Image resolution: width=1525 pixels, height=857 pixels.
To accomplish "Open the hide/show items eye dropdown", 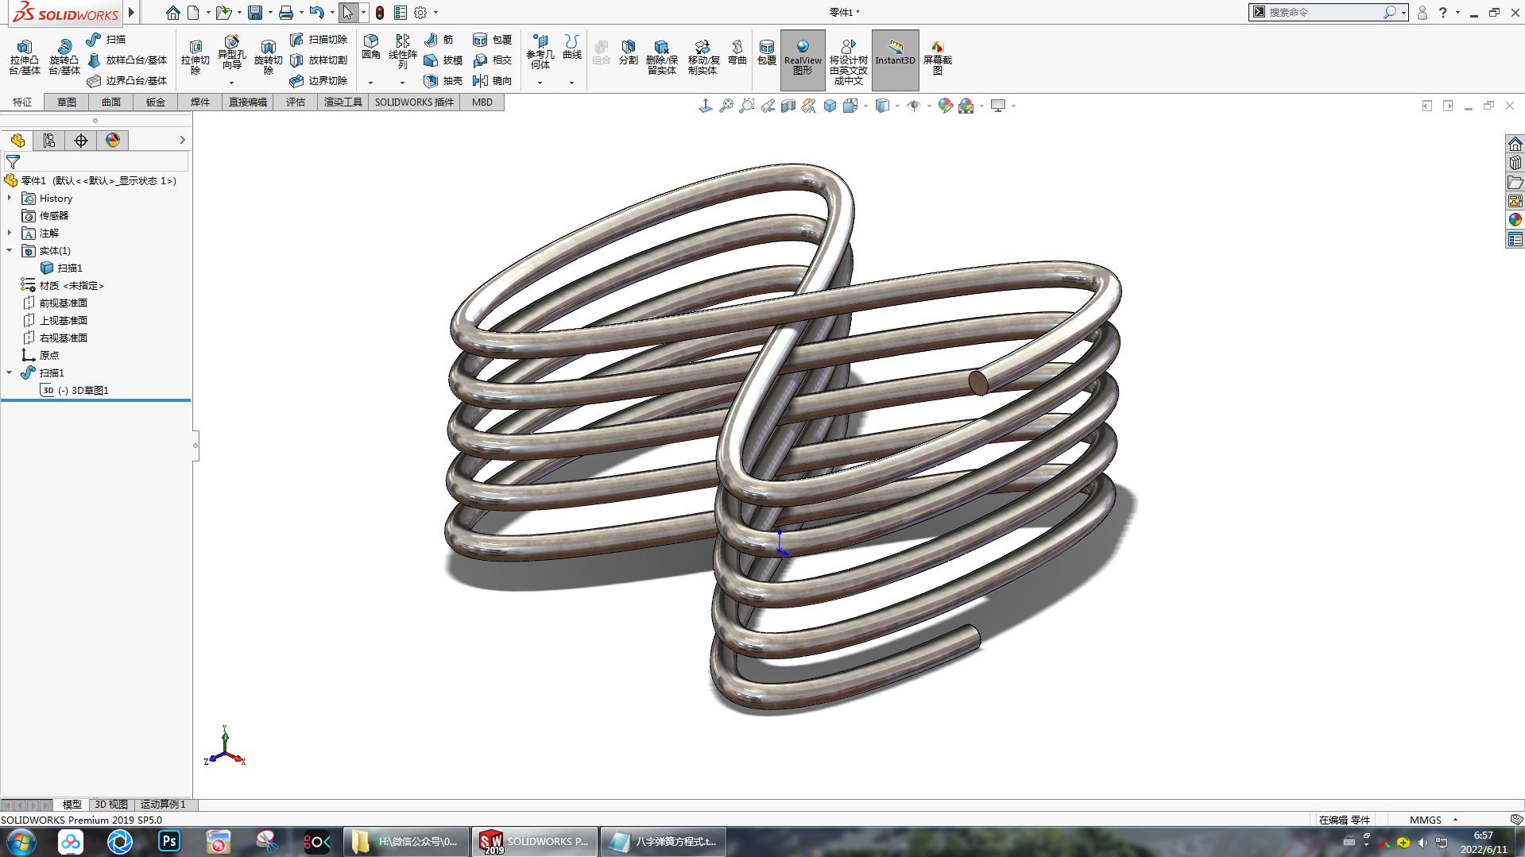I will tap(929, 106).
